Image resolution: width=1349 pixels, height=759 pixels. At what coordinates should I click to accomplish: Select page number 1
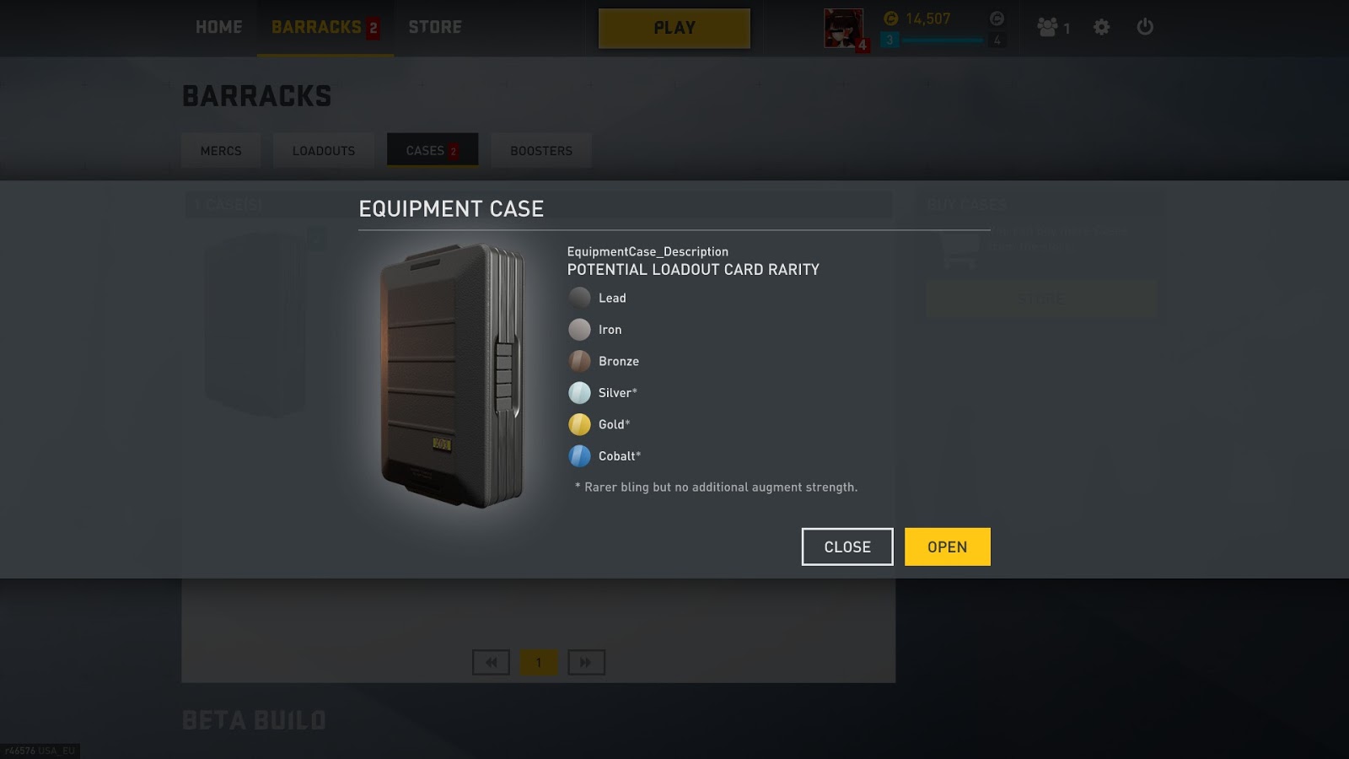[x=539, y=662]
